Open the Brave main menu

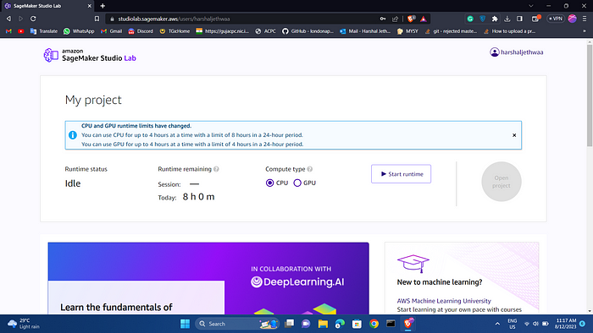[585, 19]
